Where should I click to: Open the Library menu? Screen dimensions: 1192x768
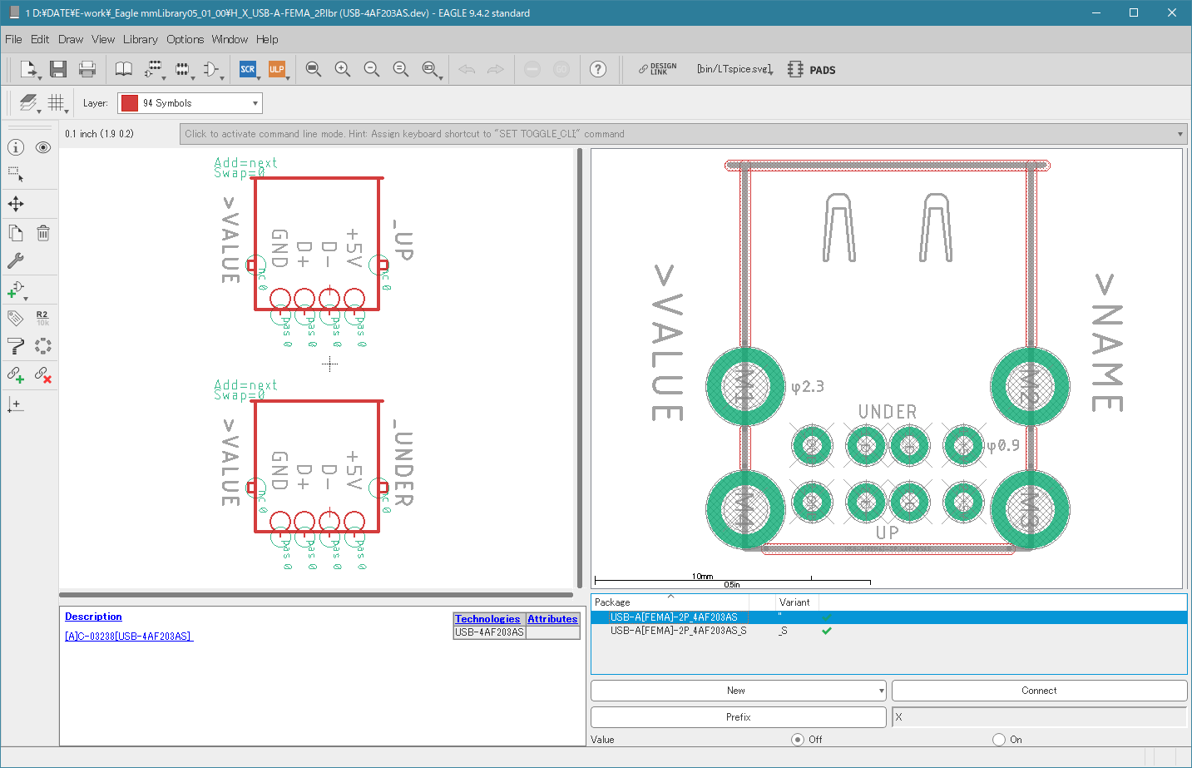tap(141, 39)
